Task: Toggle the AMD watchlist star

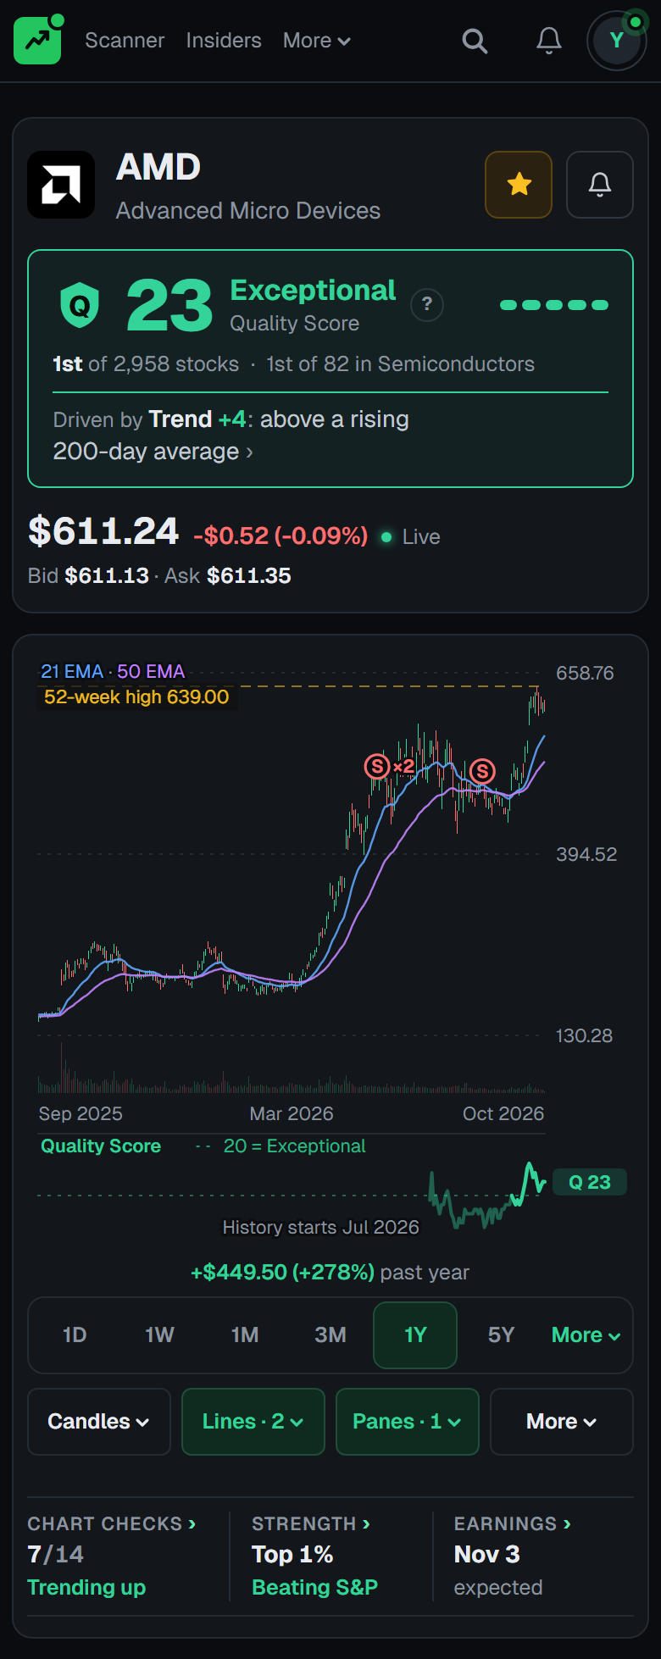Action: click(x=519, y=185)
